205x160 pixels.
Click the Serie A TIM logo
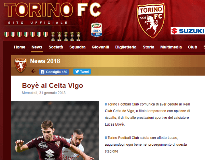(96, 30)
